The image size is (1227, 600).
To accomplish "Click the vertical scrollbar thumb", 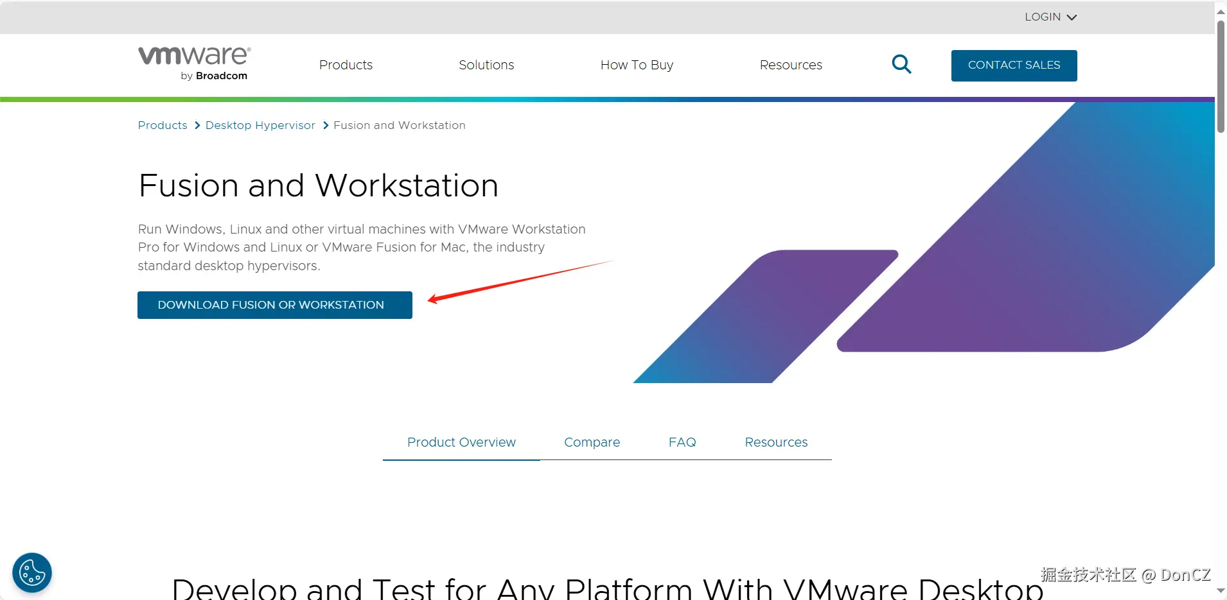I will (1221, 76).
